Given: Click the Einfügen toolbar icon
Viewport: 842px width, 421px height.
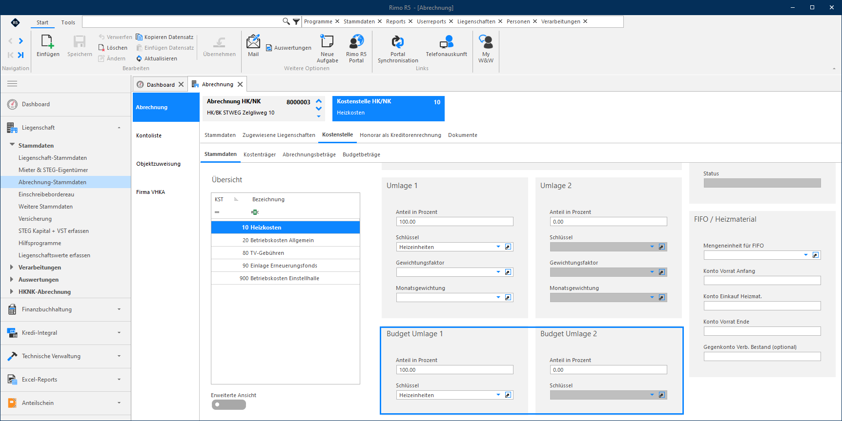Looking at the screenshot, I should 48,42.
